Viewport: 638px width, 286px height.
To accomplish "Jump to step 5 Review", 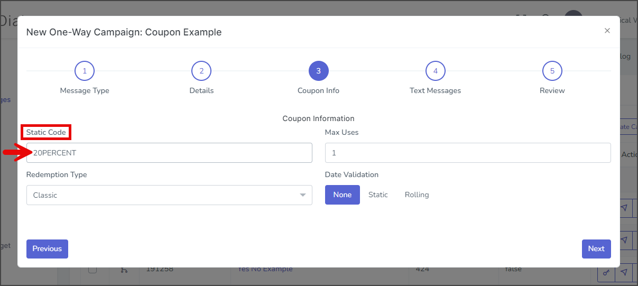I will tap(552, 71).
